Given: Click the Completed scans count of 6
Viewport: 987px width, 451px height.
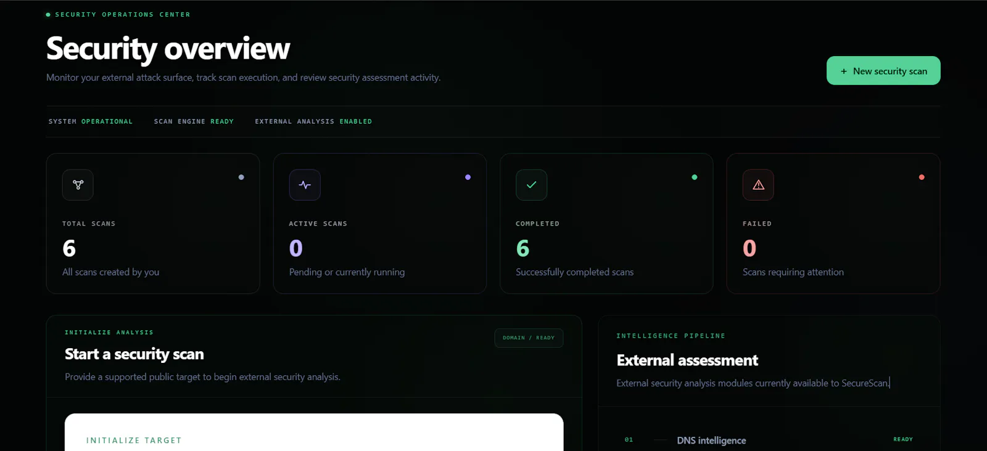Looking at the screenshot, I should tap(522, 248).
